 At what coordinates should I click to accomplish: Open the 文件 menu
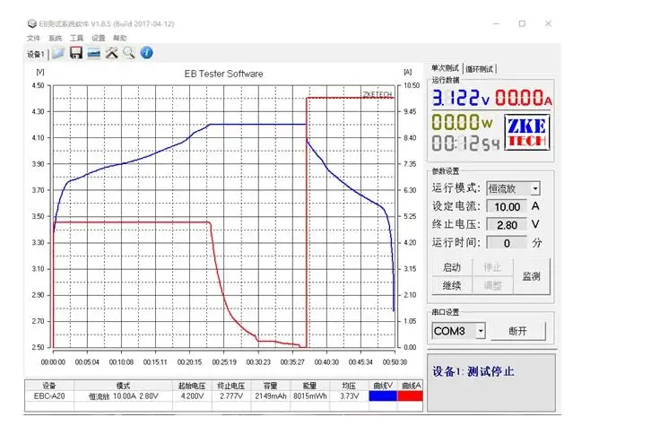(x=34, y=39)
